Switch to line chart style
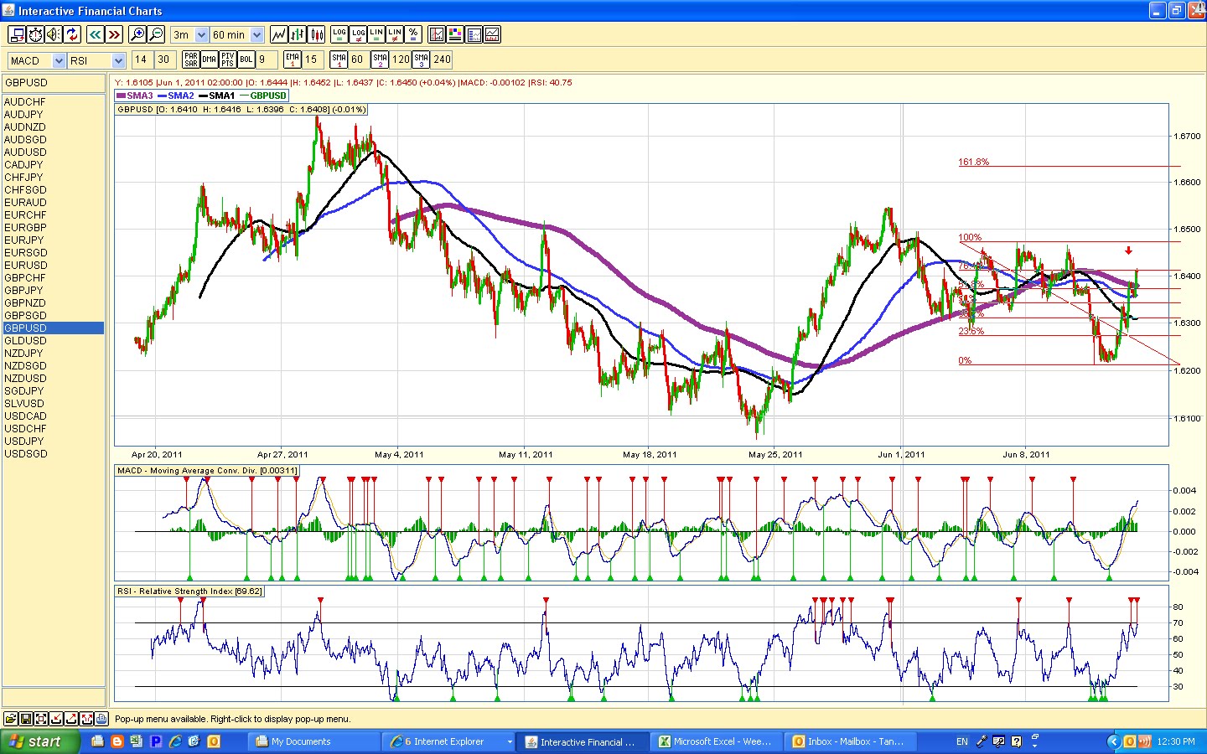Image resolution: width=1207 pixels, height=754 pixels. tap(279, 34)
